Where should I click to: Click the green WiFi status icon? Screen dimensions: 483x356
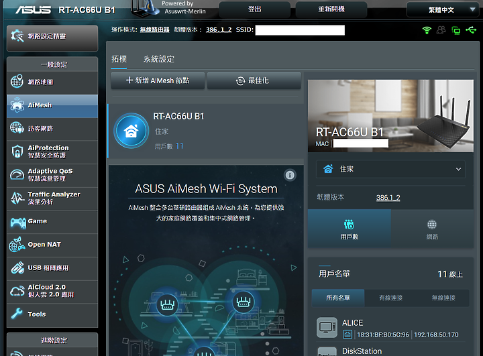click(x=427, y=30)
